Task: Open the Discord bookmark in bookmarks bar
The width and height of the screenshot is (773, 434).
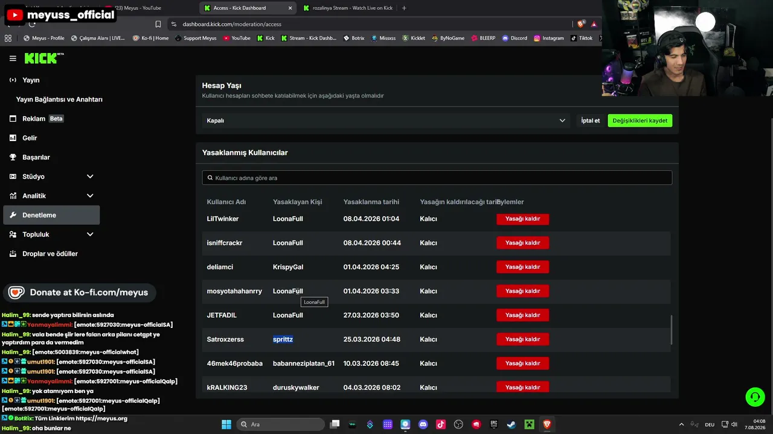Action: point(515,38)
